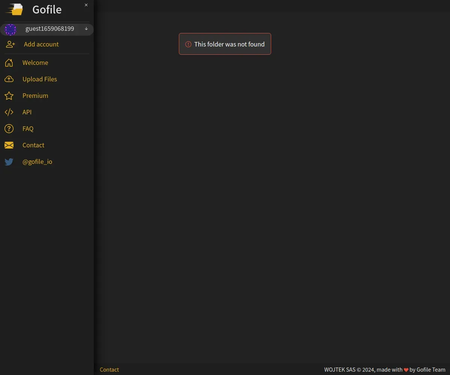Image resolution: width=450 pixels, height=375 pixels.
Task: Expand the guest1659068199 account dropdown arrow
Action: click(x=86, y=28)
